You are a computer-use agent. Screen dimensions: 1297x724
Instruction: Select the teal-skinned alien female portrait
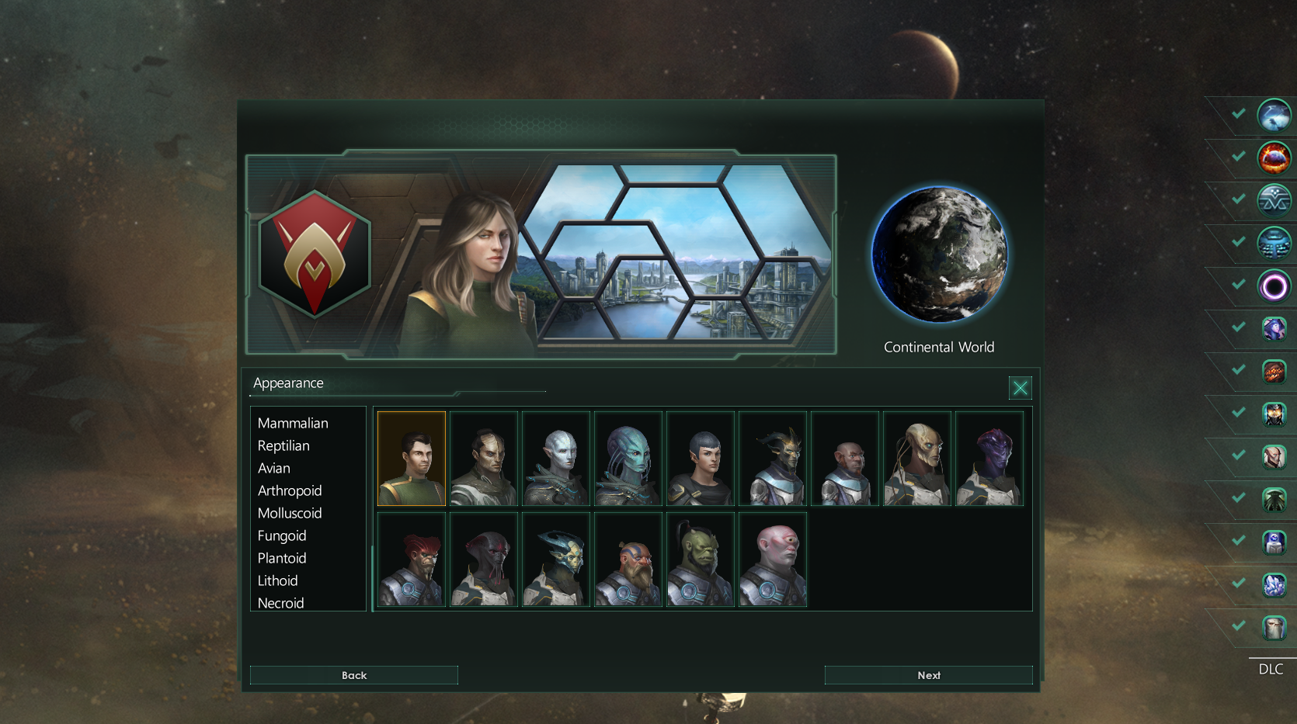(628, 459)
